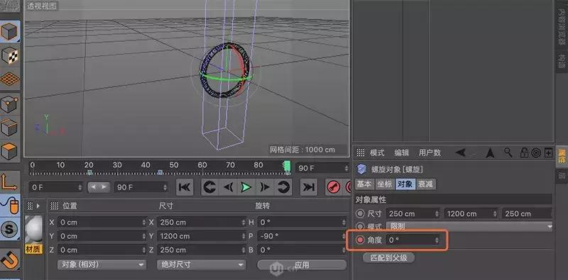568x280 pixels.
Task: Click the position X 0 cm field
Action: [x=102, y=222]
